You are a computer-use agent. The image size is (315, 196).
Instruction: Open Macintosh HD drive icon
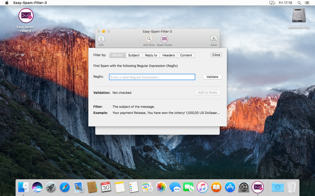pyautogui.click(x=299, y=15)
